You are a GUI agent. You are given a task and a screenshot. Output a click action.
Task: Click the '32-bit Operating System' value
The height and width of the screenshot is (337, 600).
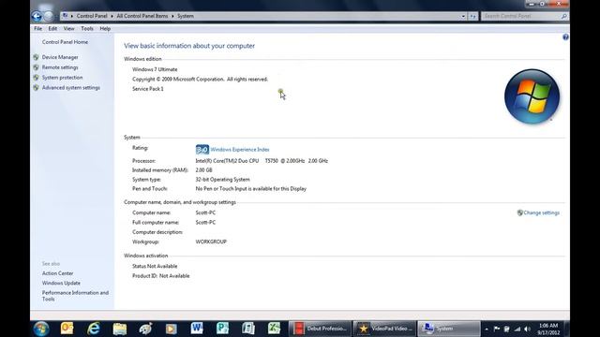point(223,179)
